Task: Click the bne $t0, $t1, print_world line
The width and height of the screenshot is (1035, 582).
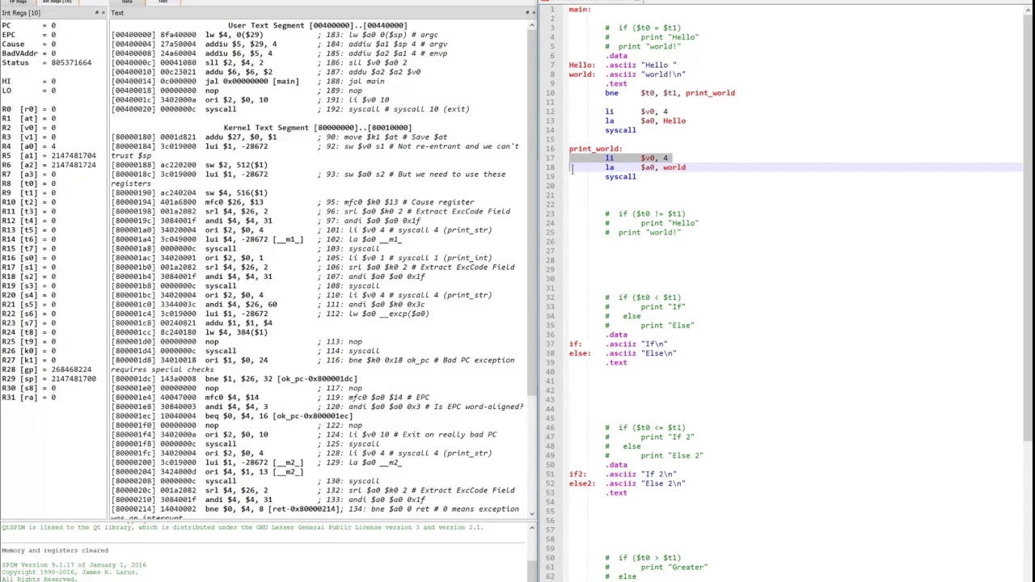Action: (x=670, y=93)
